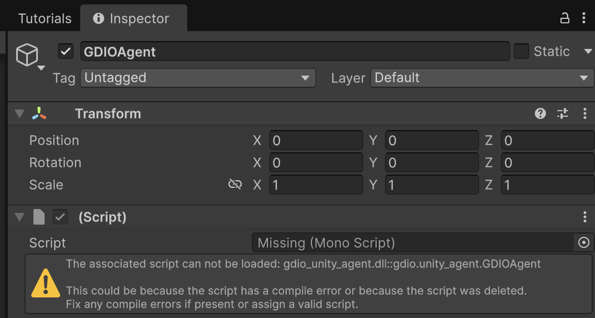595x318 pixels.
Task: Click the Scale Z value field
Action: pyautogui.click(x=548, y=185)
